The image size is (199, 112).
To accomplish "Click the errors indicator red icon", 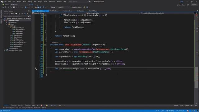I will tap(41, 105).
